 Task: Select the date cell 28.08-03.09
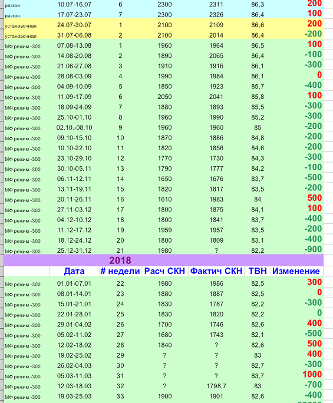pyautogui.click(x=74, y=77)
